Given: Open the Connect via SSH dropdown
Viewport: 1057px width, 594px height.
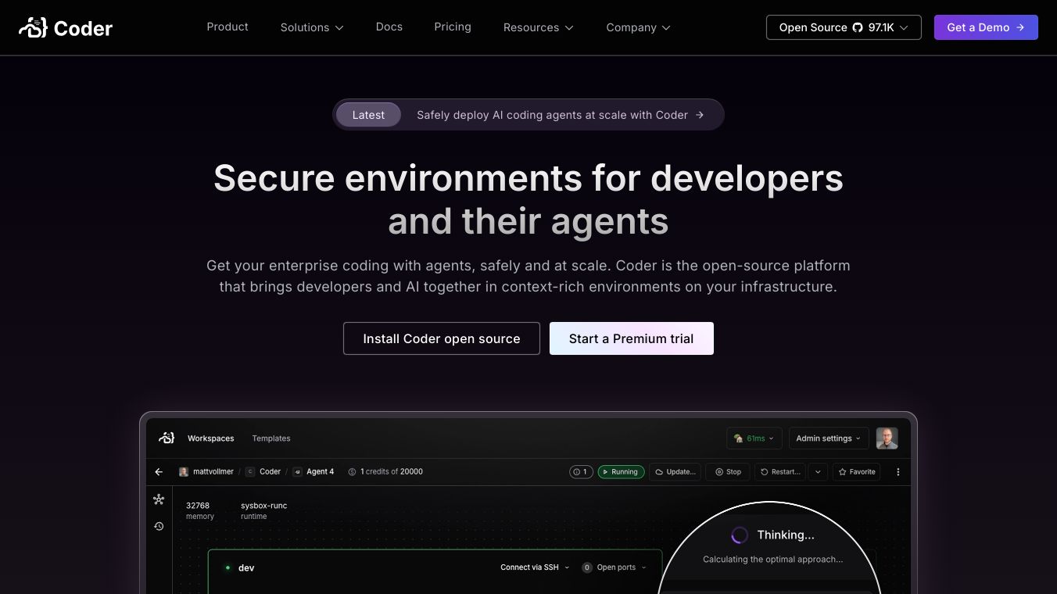Looking at the screenshot, I should [x=536, y=567].
